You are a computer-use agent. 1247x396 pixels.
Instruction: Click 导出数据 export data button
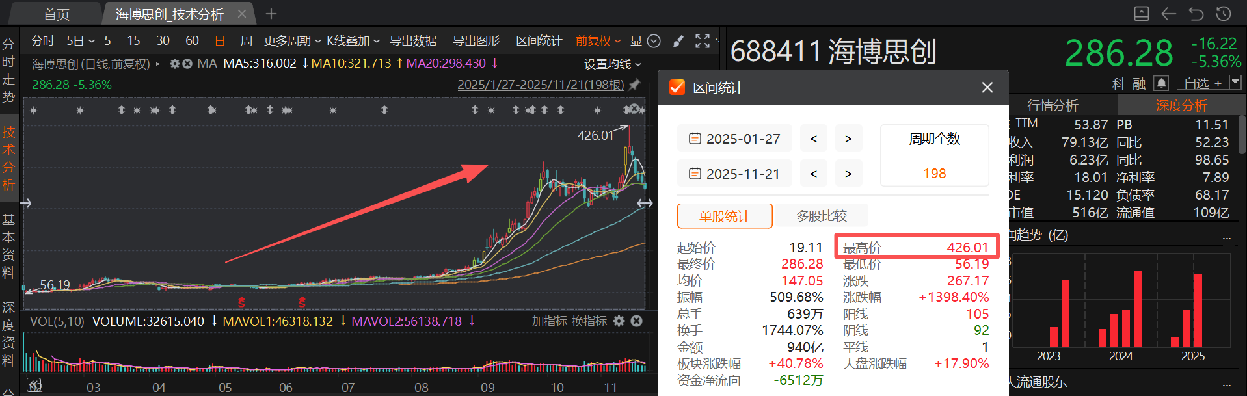click(x=412, y=41)
